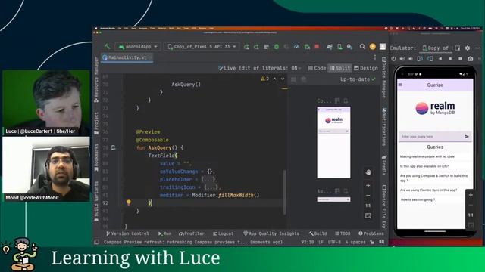Open Live Edit of literals dropdown
This screenshot has height=272, width=485.
click(259, 68)
